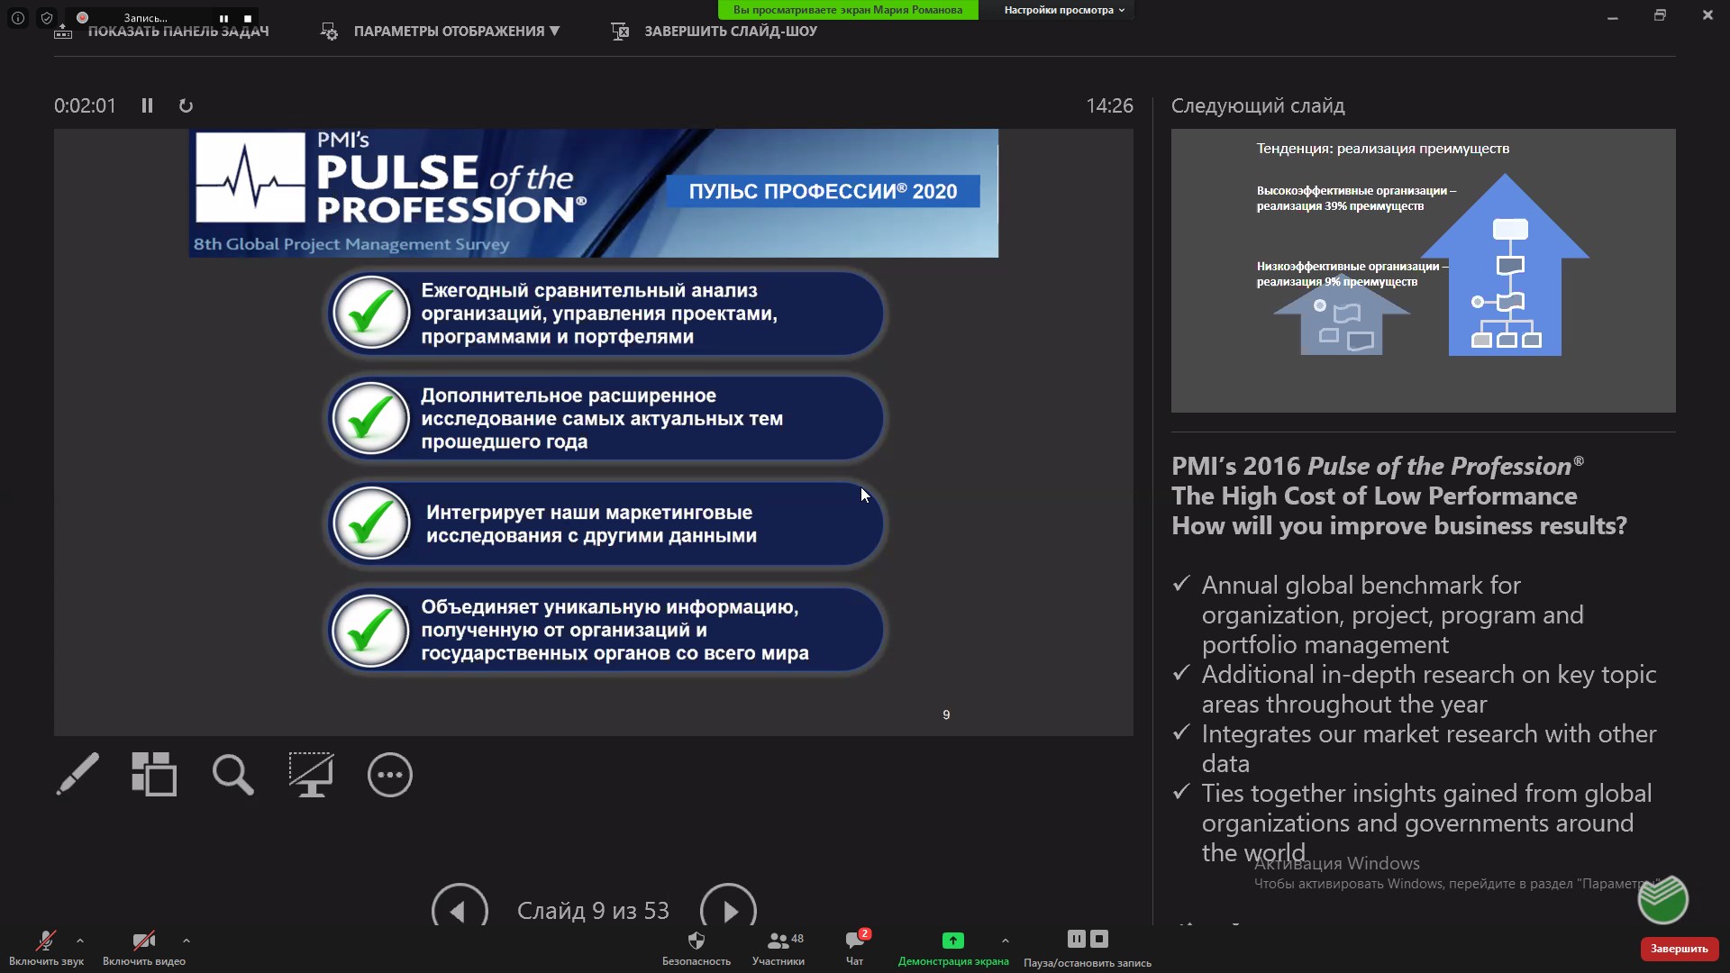Stop the Zoom recording in bottom toolbar
Screen dimensions: 1730x973
coord(1099,939)
